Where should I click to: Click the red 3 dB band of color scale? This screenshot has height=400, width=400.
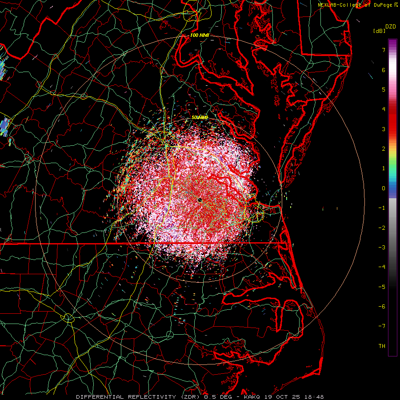(x=392, y=125)
